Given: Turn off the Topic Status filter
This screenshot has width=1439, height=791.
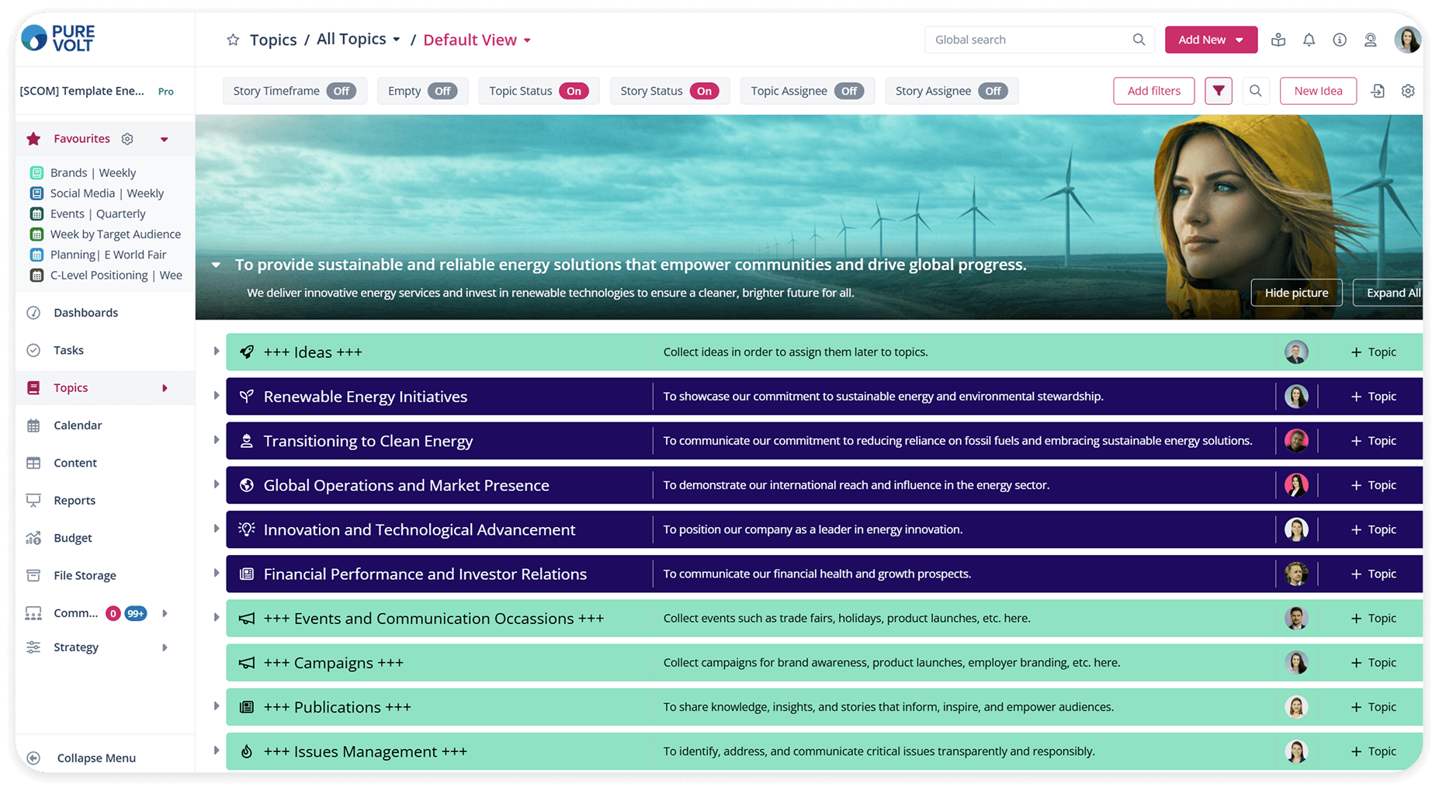Looking at the screenshot, I should 574,91.
